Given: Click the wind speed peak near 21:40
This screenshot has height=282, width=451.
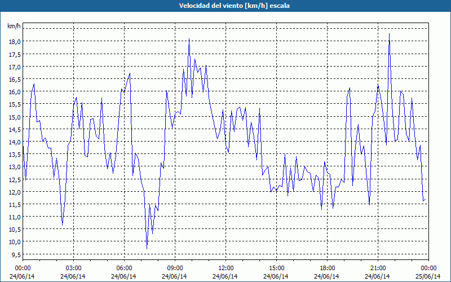Looking at the screenshot, I should (x=389, y=34).
